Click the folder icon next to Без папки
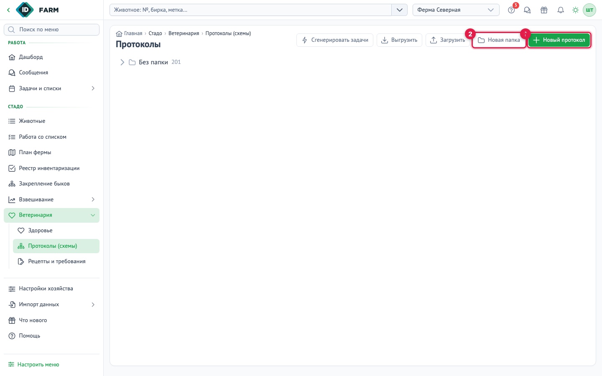 132,62
